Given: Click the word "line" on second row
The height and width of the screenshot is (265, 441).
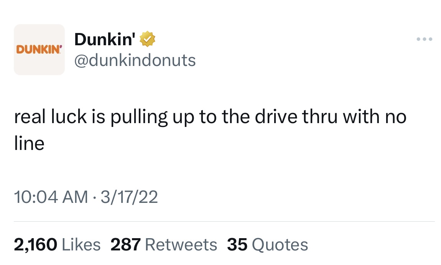Looking at the screenshot, I should 29,144.
